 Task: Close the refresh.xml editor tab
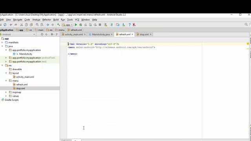(x=133, y=34)
